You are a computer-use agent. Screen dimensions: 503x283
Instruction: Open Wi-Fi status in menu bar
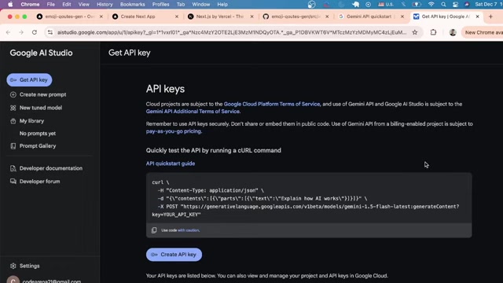coord(431,5)
